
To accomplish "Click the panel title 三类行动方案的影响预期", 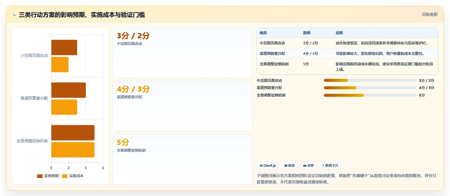I will tap(82, 15).
